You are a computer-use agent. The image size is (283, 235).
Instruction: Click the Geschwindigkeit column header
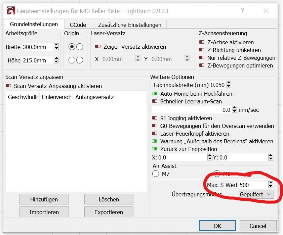tap(23, 97)
